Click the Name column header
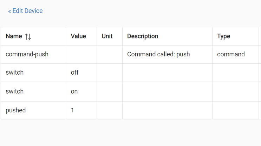 pos(14,36)
